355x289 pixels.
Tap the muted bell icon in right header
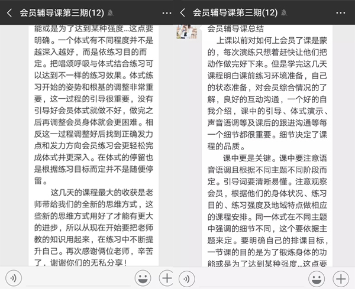pos(285,12)
